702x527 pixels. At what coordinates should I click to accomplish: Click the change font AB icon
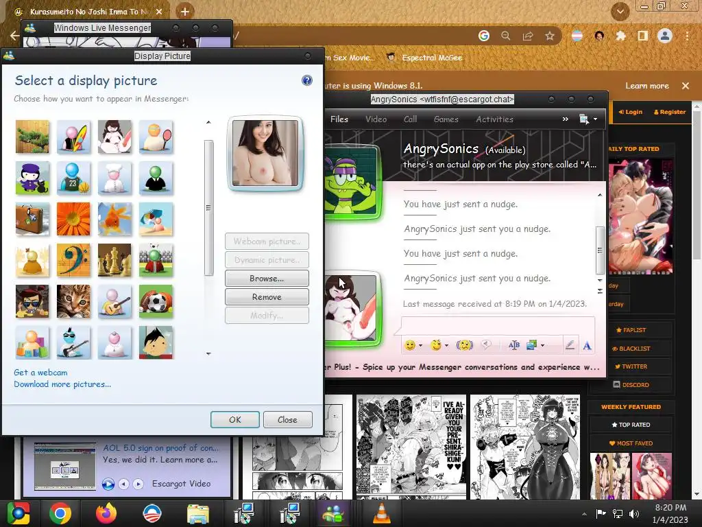coord(514,344)
